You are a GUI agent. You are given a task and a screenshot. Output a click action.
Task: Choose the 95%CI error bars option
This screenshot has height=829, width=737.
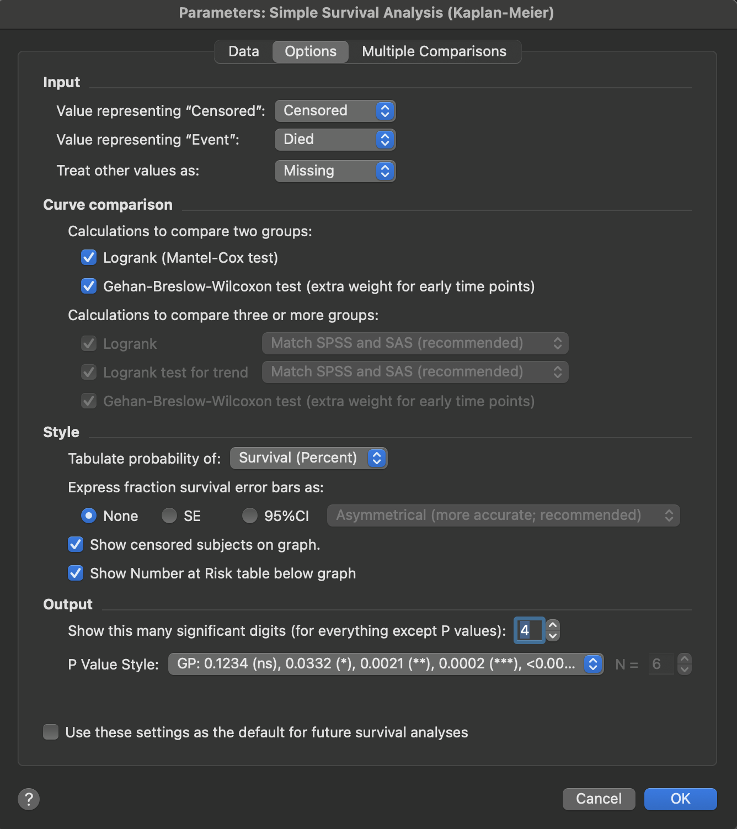250,516
